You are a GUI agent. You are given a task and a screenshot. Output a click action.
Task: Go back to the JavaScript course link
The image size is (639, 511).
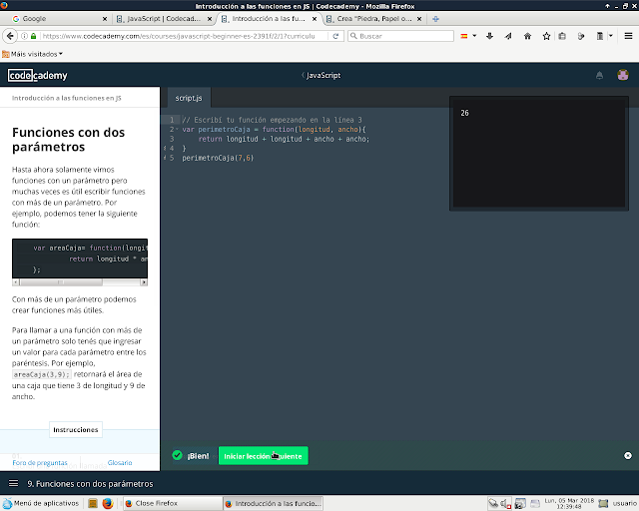tap(321, 75)
